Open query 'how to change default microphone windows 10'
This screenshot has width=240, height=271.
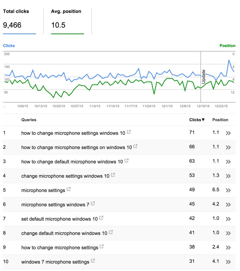[72, 162]
